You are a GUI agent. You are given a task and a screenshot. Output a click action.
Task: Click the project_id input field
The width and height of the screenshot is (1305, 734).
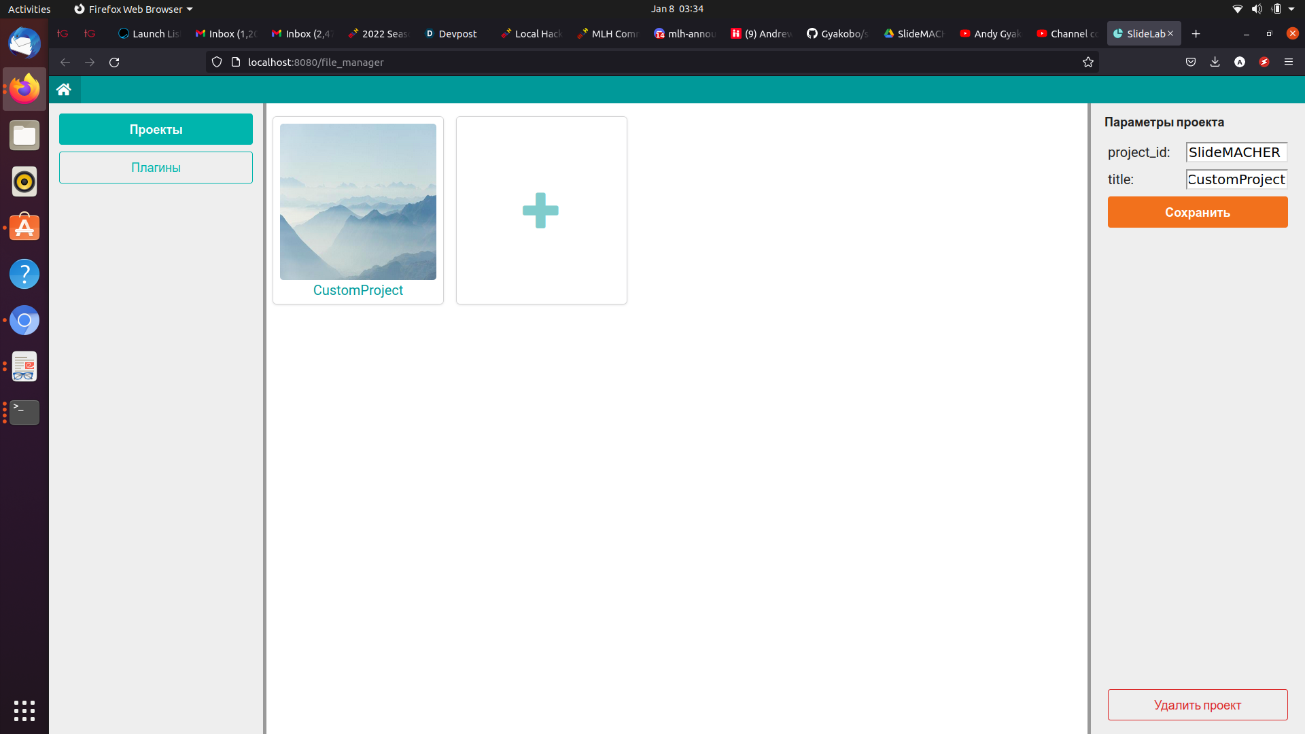pos(1236,152)
